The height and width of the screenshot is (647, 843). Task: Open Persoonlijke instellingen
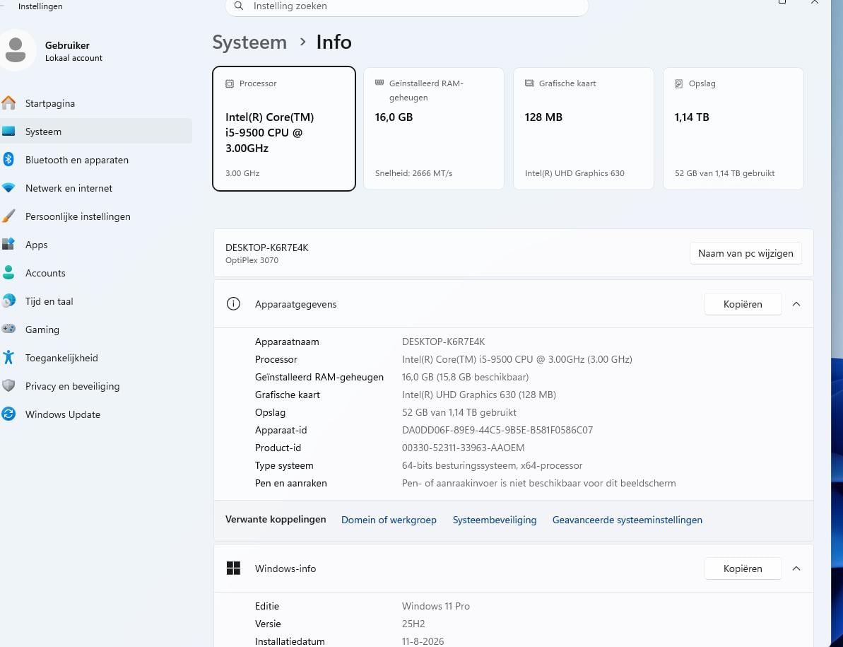pos(95,216)
